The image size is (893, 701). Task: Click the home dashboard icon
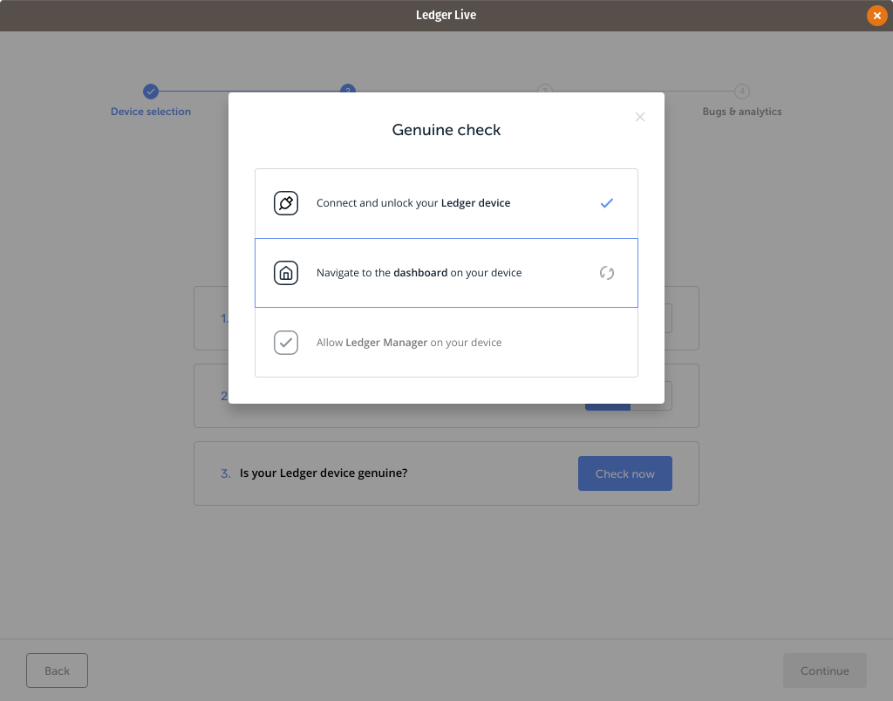pos(286,273)
